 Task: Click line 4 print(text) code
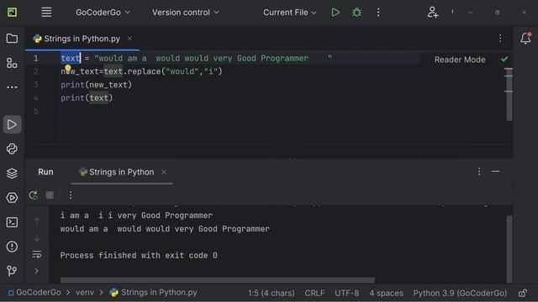(x=87, y=98)
